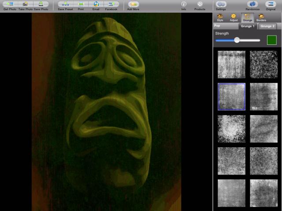This screenshot has height=211, width=282.
Task: Open the Products icon
Action: 200,4
